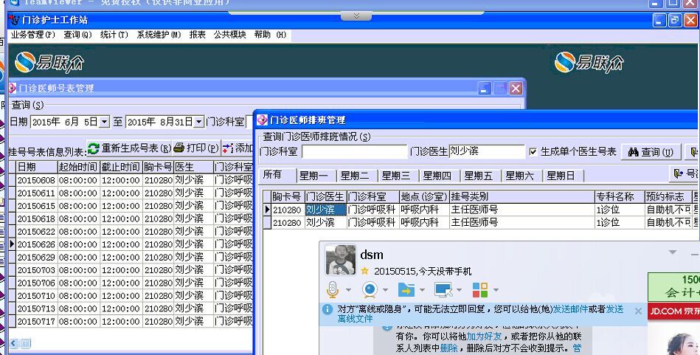Open the 帮助(H) menu
The width and height of the screenshot is (700, 355).
coord(270,35)
